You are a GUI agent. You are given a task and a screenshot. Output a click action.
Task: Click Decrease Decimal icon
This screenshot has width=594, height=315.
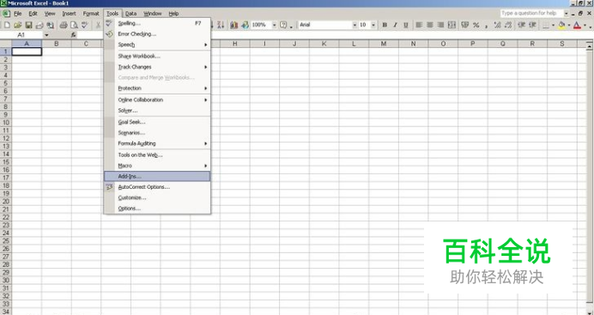pyautogui.click(x=508, y=25)
